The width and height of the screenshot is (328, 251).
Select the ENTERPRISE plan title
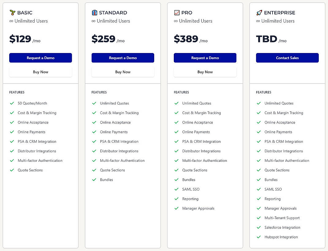click(x=279, y=13)
